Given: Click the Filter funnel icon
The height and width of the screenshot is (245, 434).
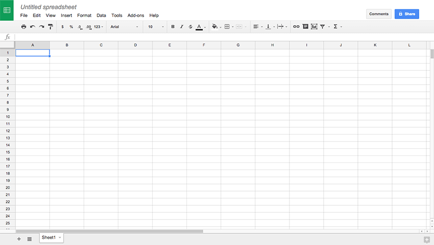Looking at the screenshot, I should coord(323,27).
